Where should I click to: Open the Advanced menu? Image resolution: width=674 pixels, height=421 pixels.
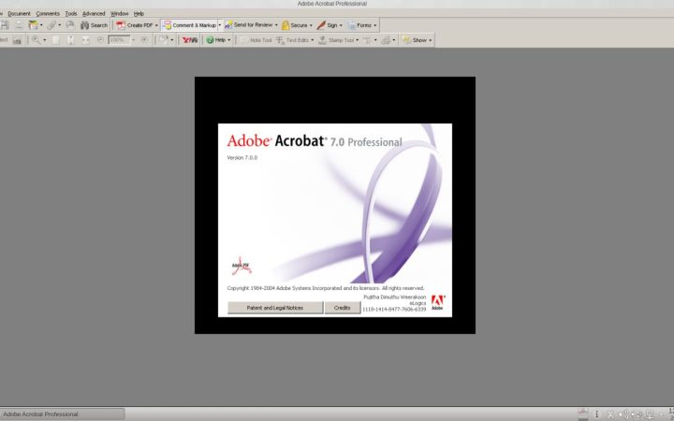point(94,14)
